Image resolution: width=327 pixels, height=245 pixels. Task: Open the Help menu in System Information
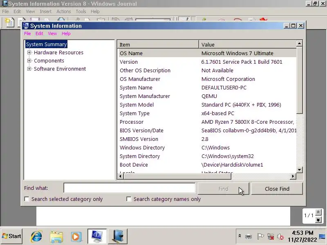coord(66,33)
